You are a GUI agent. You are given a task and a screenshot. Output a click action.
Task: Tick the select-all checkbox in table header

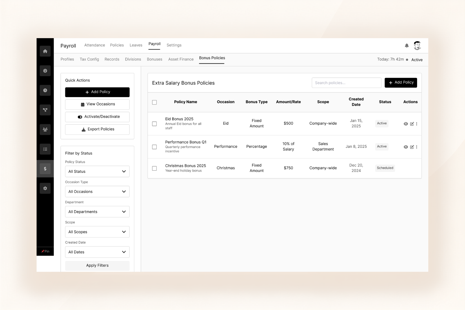point(154,102)
